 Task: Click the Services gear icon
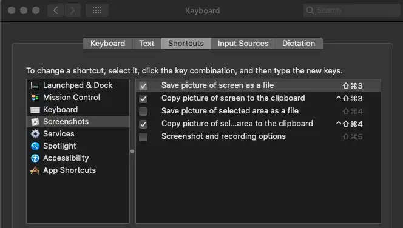click(35, 134)
